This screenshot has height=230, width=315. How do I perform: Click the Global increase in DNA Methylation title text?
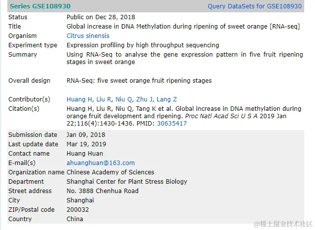point(183,27)
